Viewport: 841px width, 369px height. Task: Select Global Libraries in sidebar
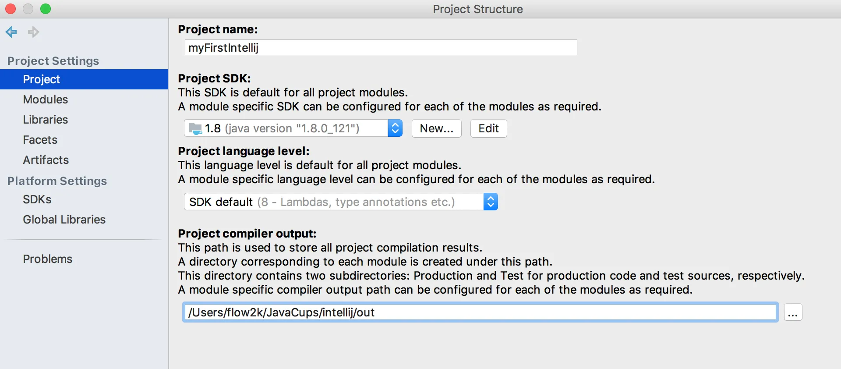tap(64, 220)
